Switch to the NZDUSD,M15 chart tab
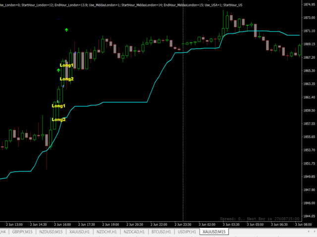 [x=51, y=232]
